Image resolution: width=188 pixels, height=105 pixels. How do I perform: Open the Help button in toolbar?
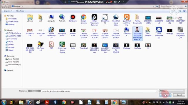click(184, 11)
